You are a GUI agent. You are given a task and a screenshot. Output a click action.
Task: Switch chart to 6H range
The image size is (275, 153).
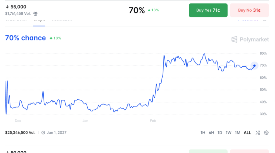pos(211,133)
